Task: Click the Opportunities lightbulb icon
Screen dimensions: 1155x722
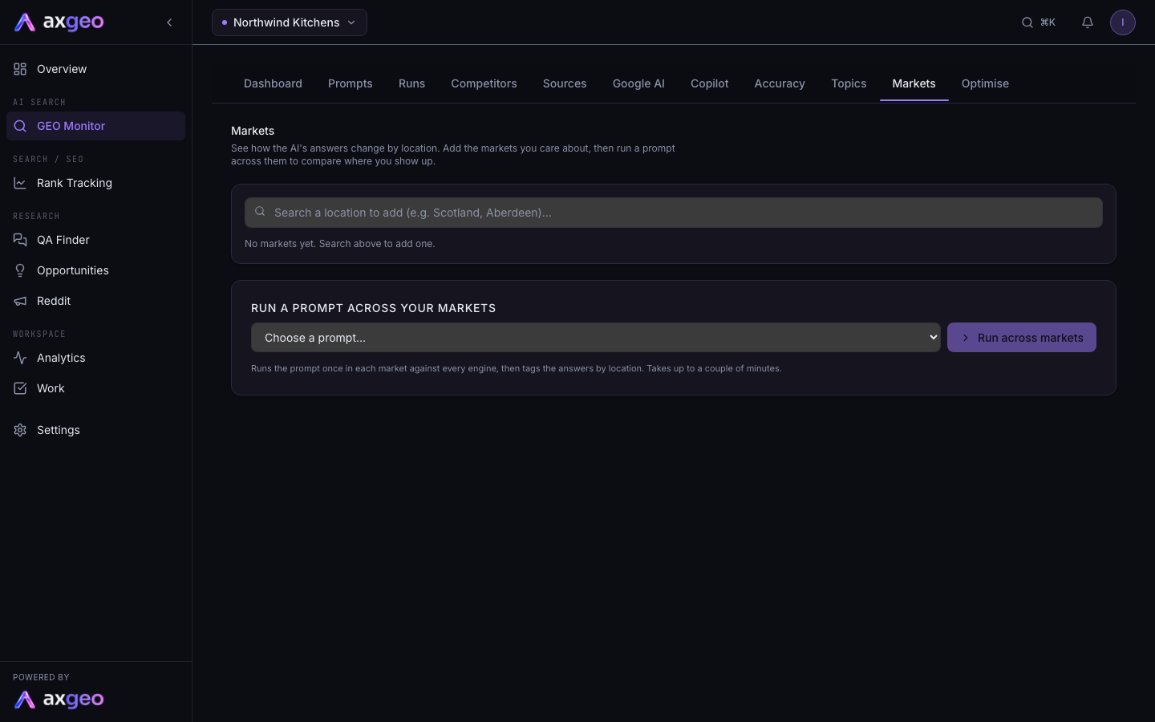Action: [x=20, y=270]
